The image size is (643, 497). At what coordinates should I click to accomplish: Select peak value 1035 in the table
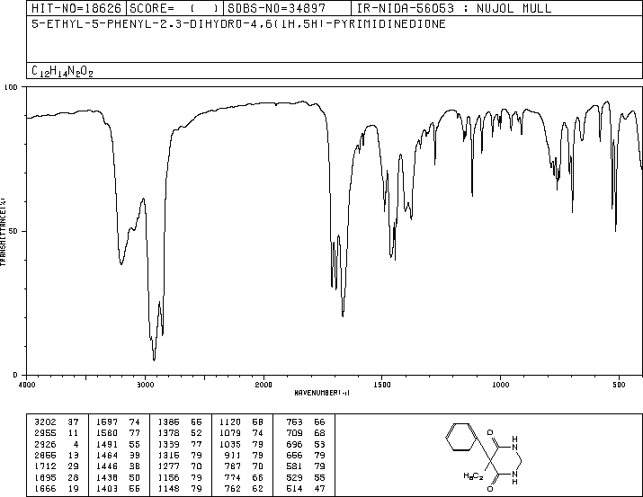pyautogui.click(x=230, y=444)
